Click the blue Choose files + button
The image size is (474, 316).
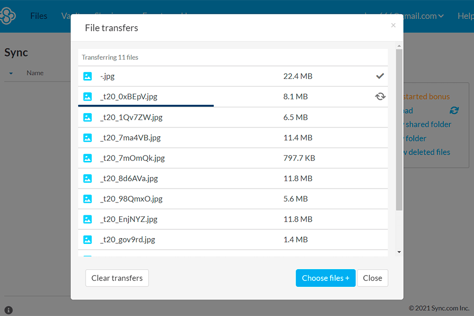325,278
